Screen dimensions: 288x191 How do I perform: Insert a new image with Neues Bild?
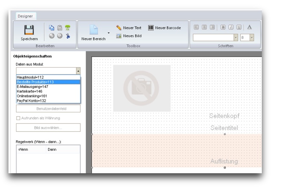[x=129, y=36]
